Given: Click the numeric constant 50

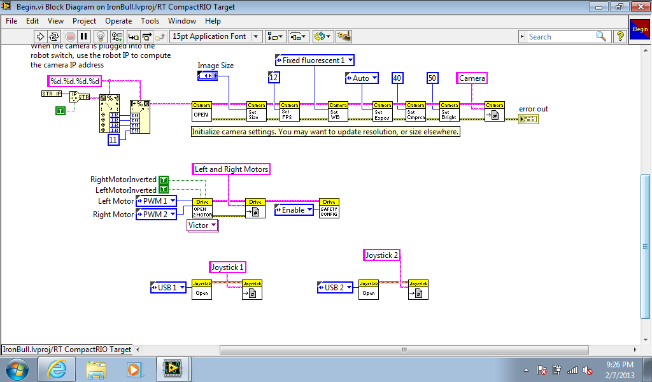Looking at the screenshot, I should click(432, 78).
